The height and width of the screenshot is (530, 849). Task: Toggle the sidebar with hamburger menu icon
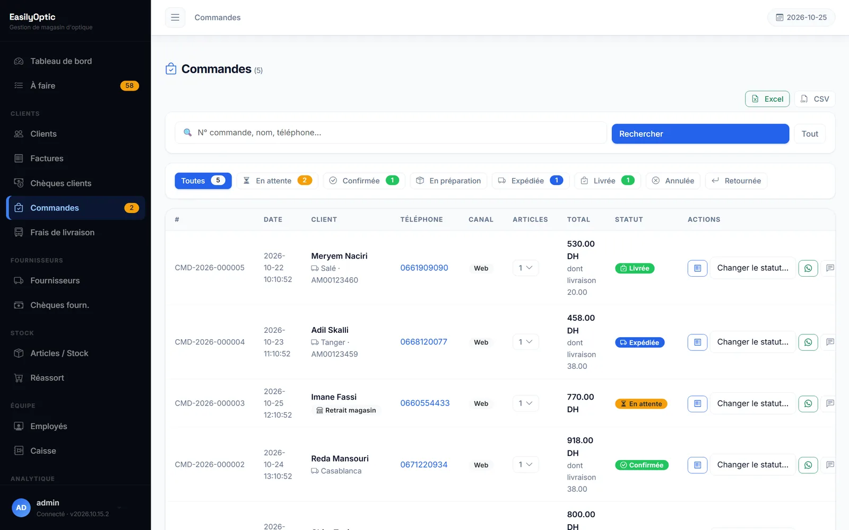point(175,17)
